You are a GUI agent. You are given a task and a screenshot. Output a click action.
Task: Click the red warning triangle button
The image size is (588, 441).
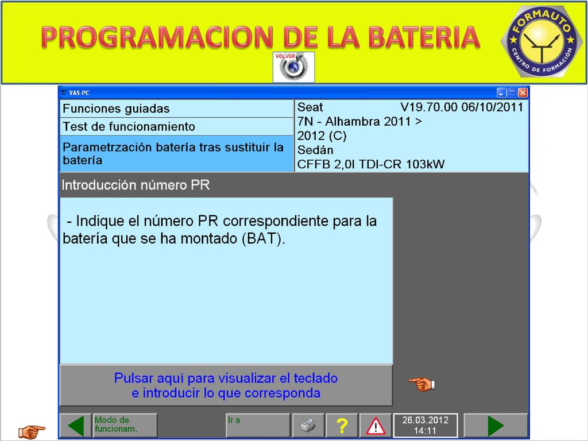pos(376,425)
